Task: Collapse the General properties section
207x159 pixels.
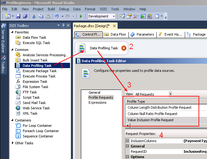Action: 128,146
